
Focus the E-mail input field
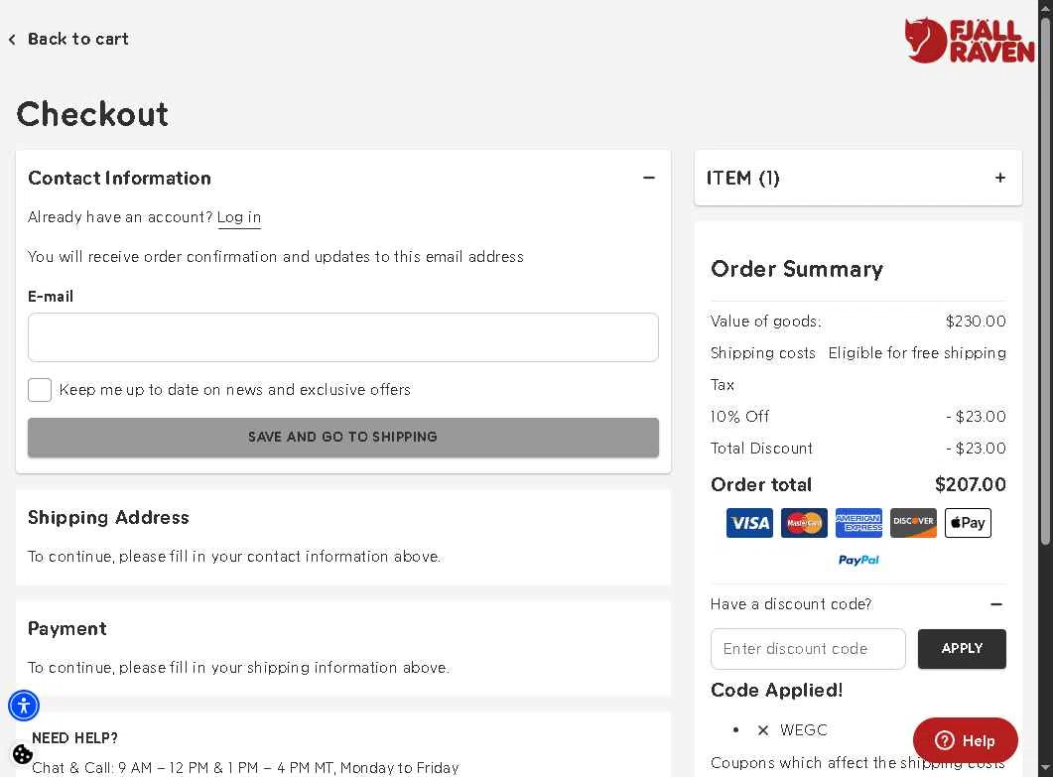point(343,337)
